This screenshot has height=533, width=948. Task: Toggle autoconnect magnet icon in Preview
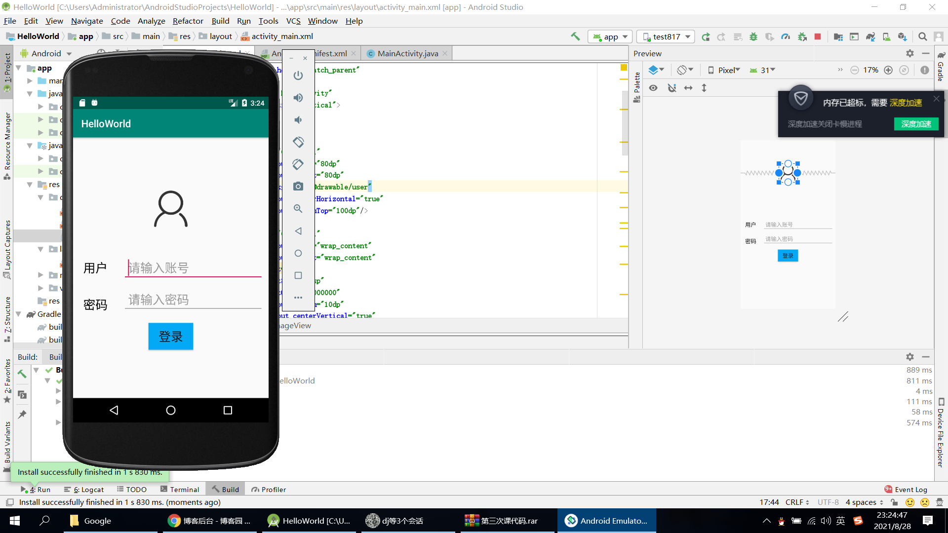(x=671, y=88)
